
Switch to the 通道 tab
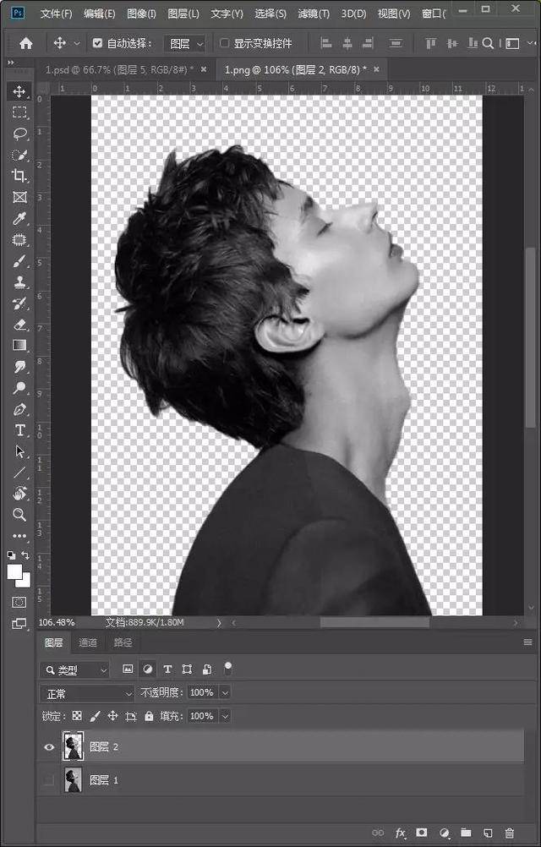(88, 642)
